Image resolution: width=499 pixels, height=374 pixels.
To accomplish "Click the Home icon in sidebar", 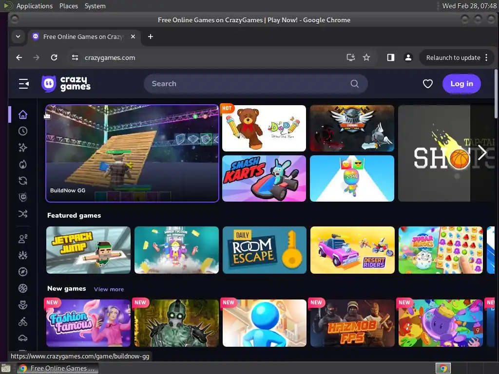I will [x=22, y=114].
